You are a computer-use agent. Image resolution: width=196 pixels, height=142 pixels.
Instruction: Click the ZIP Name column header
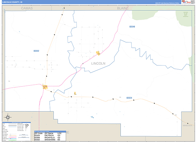(49, 133)
